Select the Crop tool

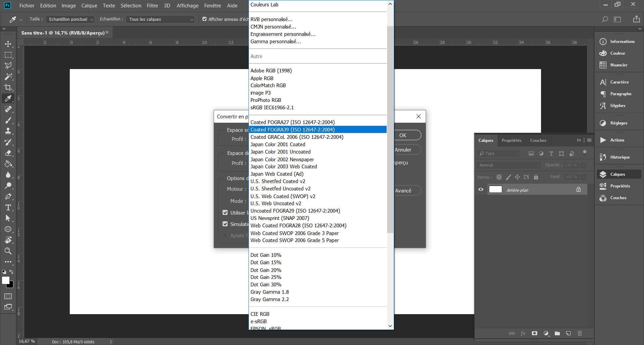point(8,88)
